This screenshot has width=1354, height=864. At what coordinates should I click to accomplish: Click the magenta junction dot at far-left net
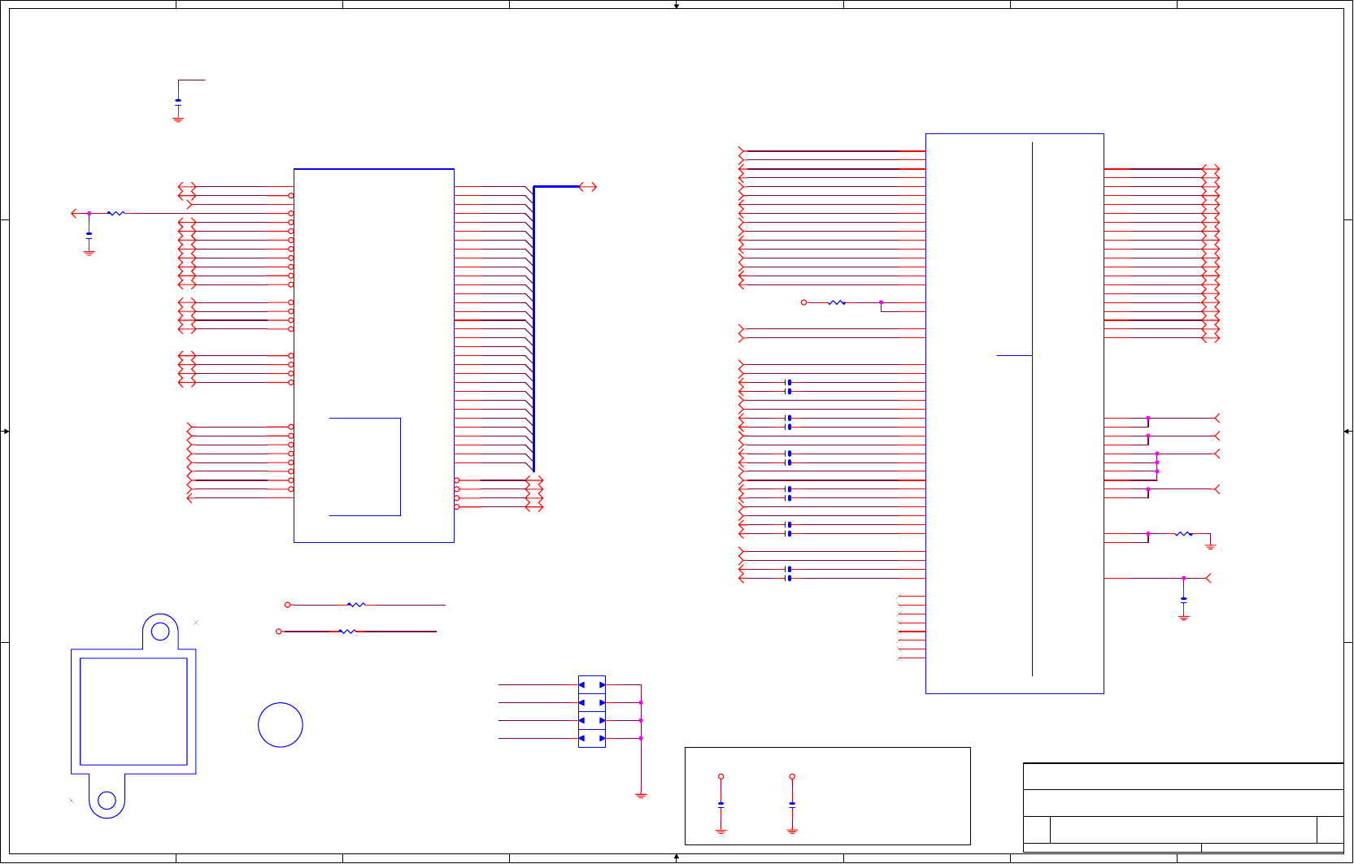point(89,214)
